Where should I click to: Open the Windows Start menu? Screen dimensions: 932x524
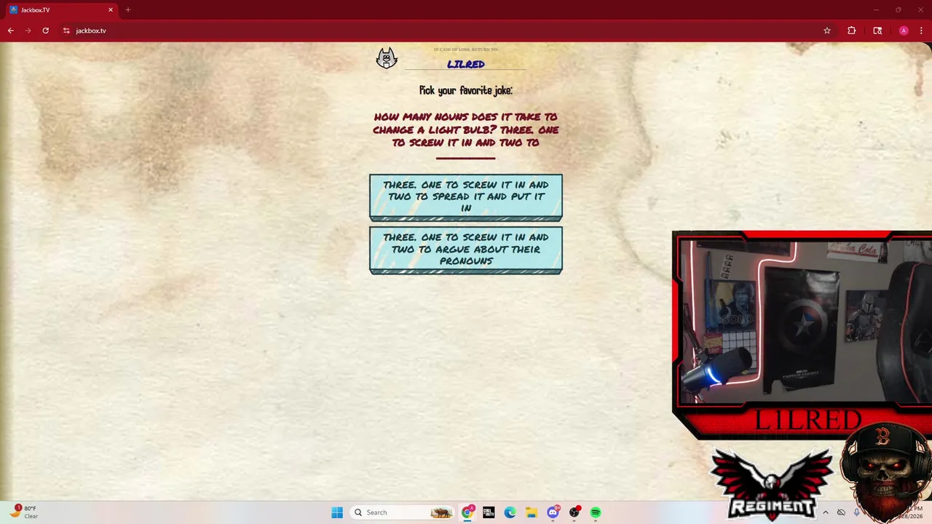337,512
